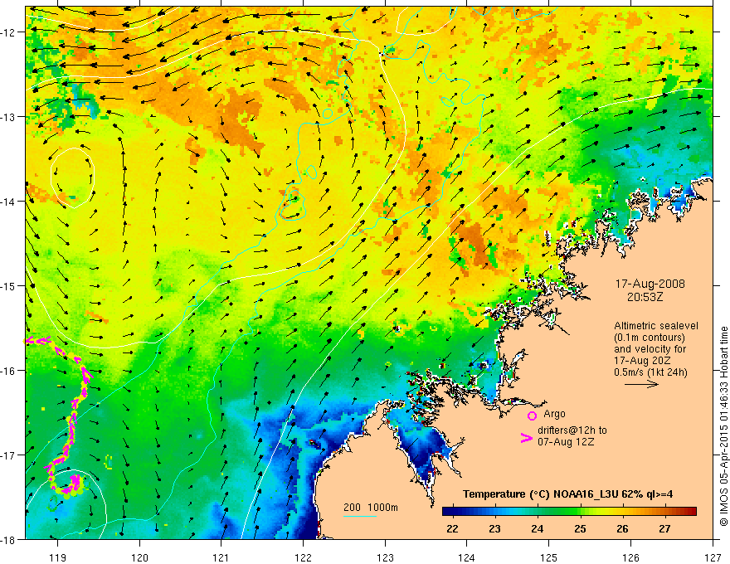Click the '23' temperature scale label

pyautogui.click(x=494, y=528)
